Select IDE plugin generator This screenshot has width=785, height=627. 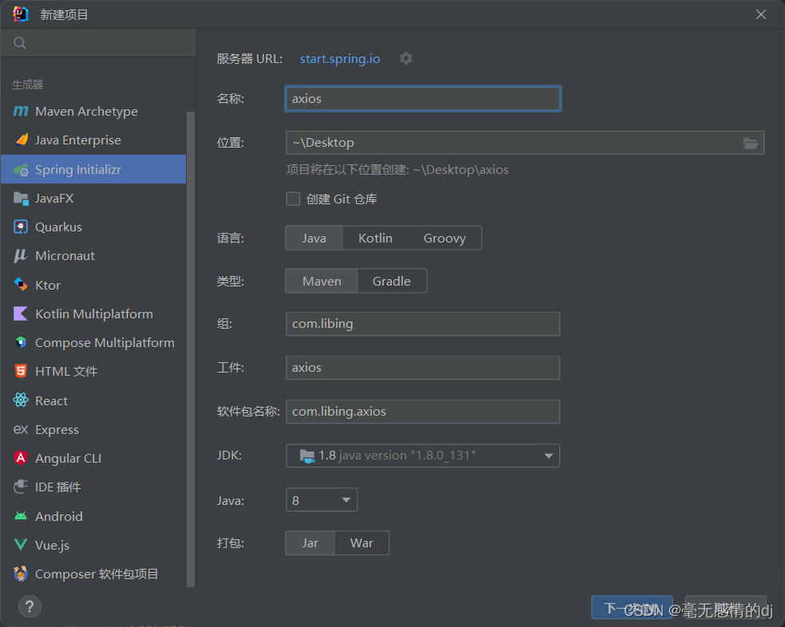[93, 487]
